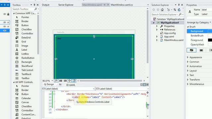Image resolution: width=212 pixels, height=119 pixels.
Task: Choose the Image control in Toolbox
Action: (x=25, y=46)
